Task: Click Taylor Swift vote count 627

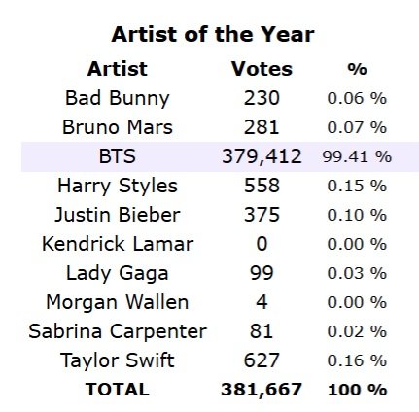Action: tap(262, 360)
